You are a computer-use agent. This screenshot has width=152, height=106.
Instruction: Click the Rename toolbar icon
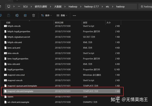tap(17, 15)
